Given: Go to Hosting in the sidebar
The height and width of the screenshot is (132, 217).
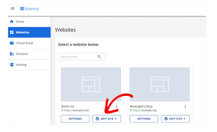Looking at the screenshot, I should (x=29, y=65).
